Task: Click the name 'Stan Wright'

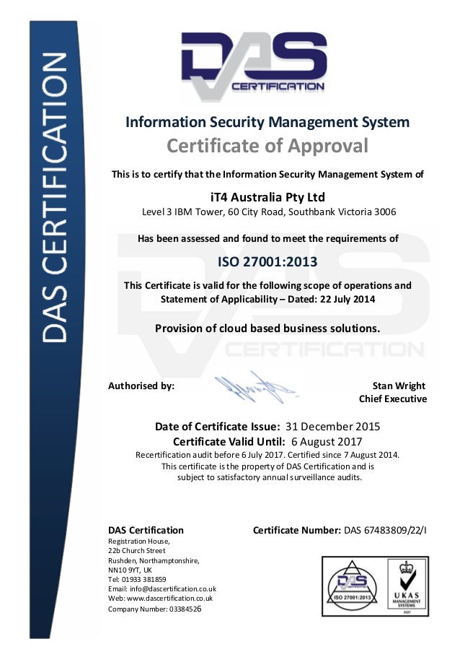Action: (x=399, y=386)
